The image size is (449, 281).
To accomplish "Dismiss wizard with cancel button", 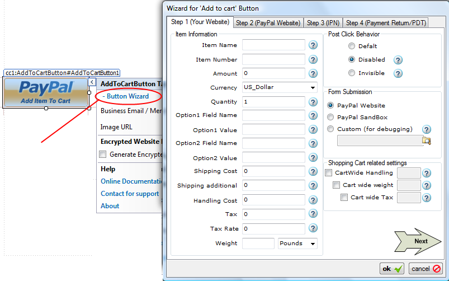I will point(426,269).
